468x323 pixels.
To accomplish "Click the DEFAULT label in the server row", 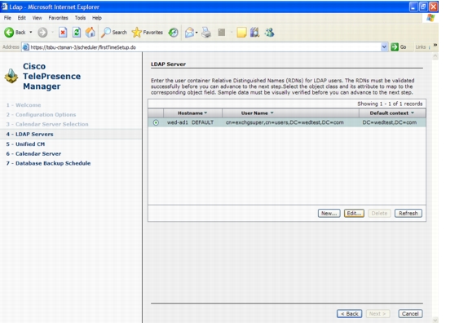I will (202, 122).
